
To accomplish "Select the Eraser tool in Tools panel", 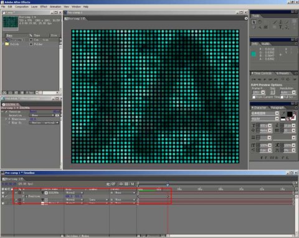I will coord(287,22).
